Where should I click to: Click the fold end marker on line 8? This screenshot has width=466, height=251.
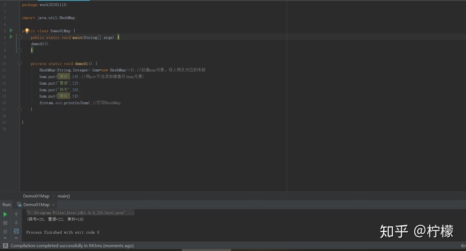pyautogui.click(x=19, y=50)
